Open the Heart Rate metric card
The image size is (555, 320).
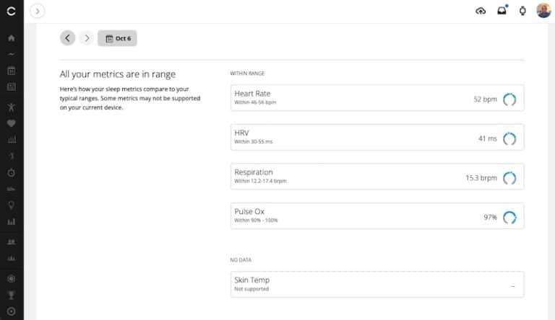[377, 98]
